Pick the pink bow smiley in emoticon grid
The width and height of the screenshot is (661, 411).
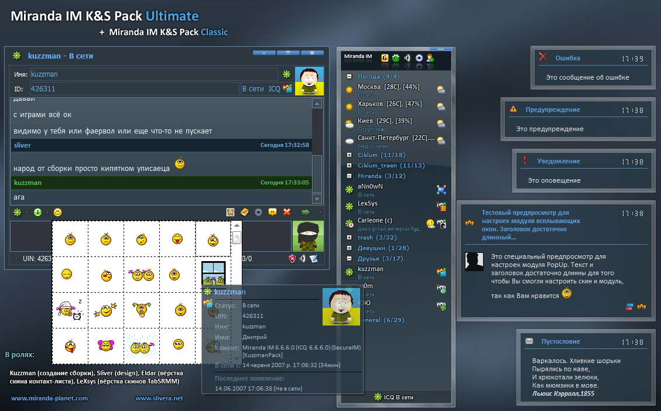[x=106, y=345]
